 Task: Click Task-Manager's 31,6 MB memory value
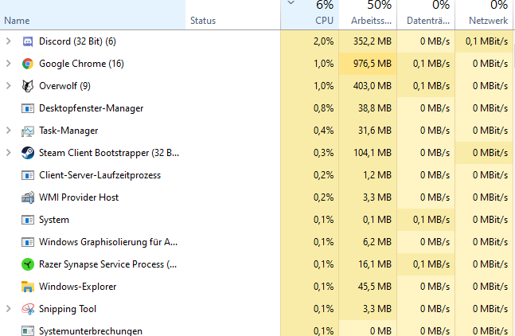coord(375,131)
